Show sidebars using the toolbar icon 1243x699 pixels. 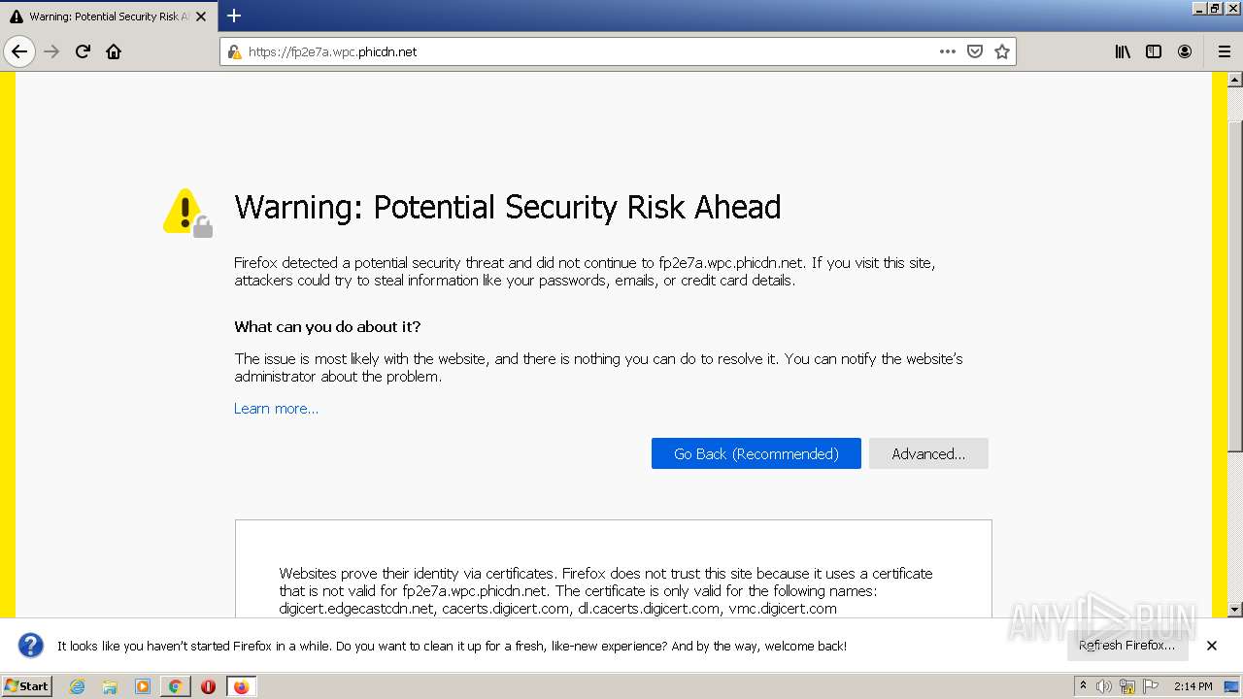tap(1154, 51)
